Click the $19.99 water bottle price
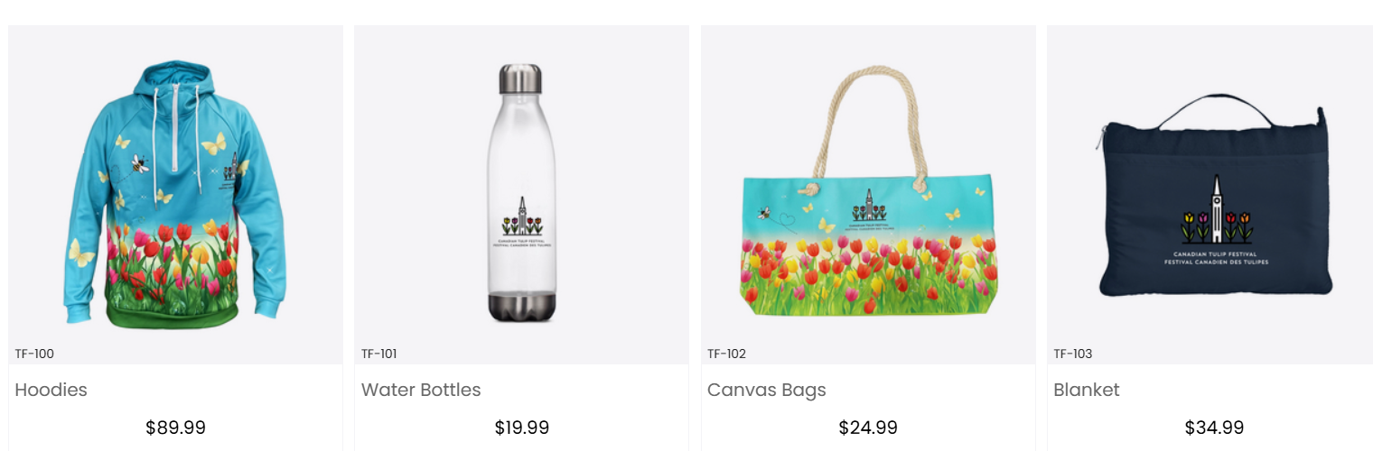This screenshot has height=451, width=1373. (521, 428)
